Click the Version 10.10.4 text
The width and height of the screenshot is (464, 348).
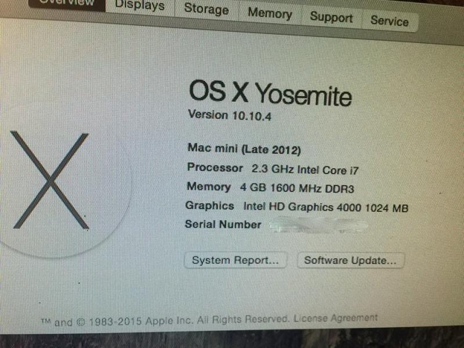(230, 115)
